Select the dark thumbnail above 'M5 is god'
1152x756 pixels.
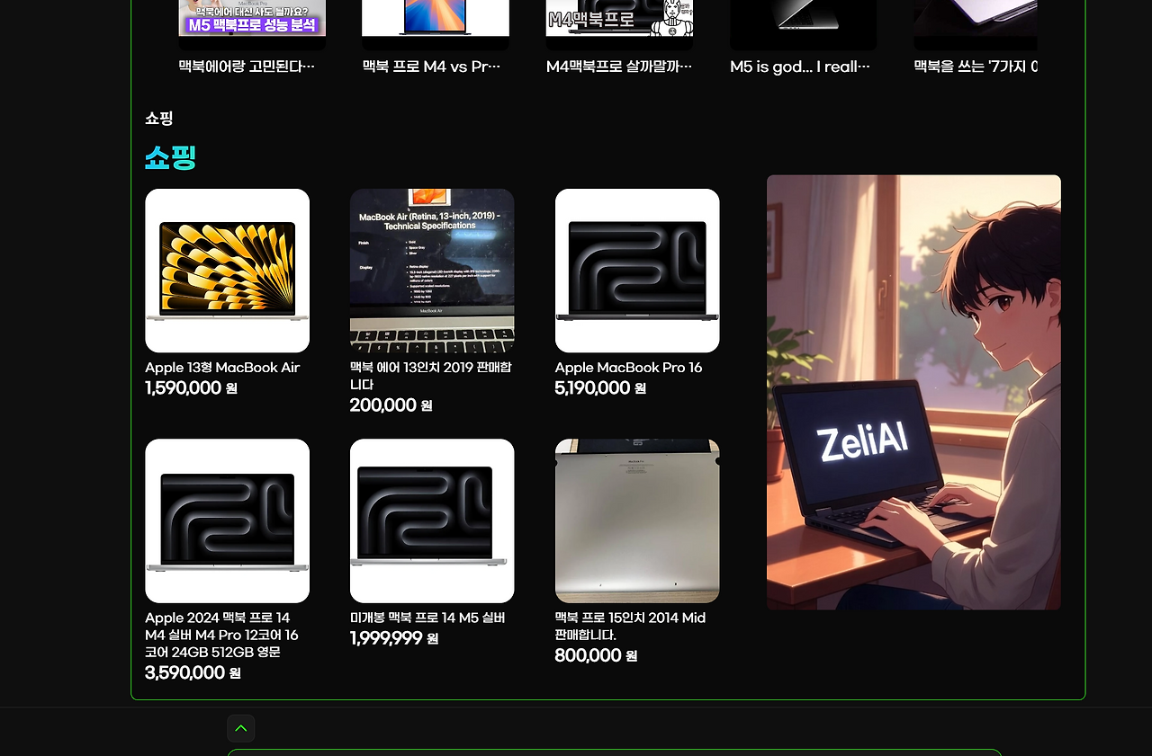803,25
